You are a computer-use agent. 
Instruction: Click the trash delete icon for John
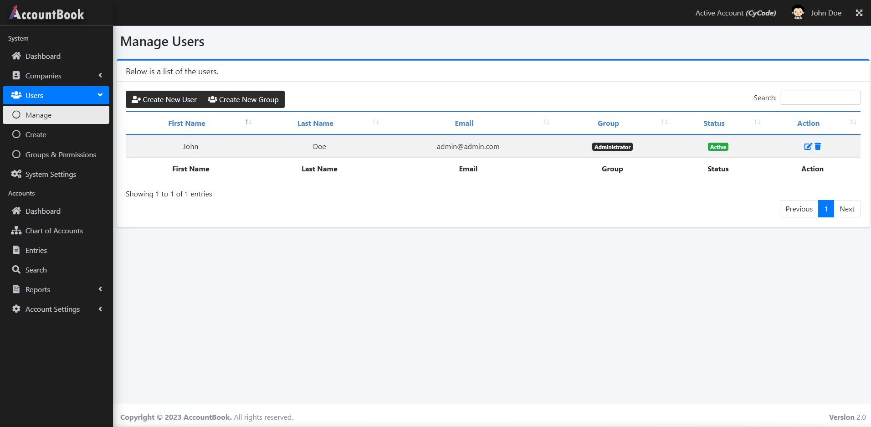(818, 146)
